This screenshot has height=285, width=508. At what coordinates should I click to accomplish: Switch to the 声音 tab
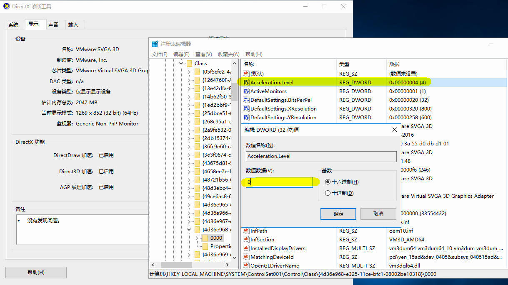pyautogui.click(x=53, y=25)
